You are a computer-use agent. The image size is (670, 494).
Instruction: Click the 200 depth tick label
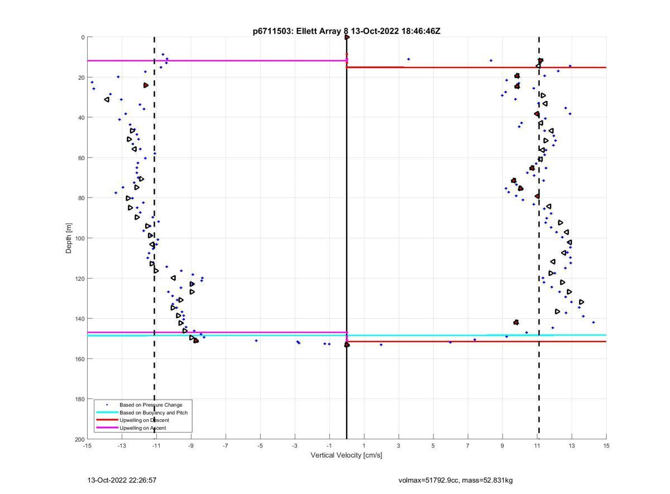coord(79,439)
